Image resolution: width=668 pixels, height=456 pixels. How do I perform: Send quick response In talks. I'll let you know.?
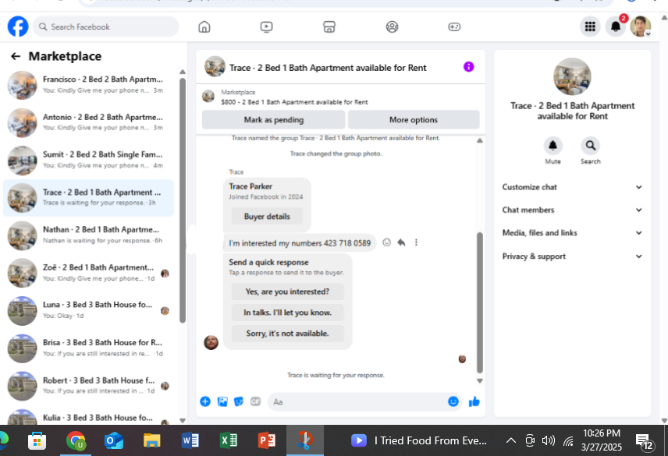point(287,313)
